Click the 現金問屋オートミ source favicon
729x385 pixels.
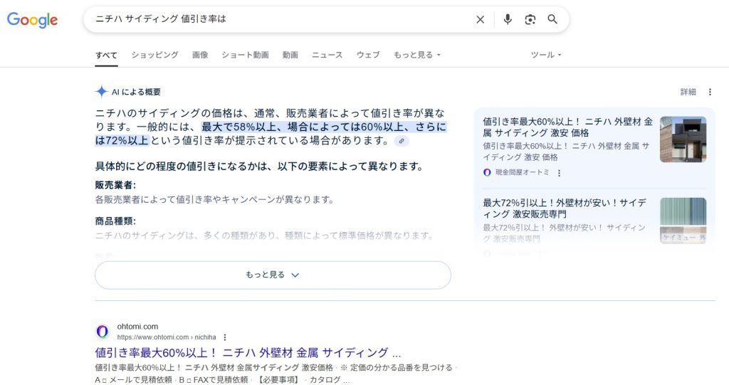487,172
